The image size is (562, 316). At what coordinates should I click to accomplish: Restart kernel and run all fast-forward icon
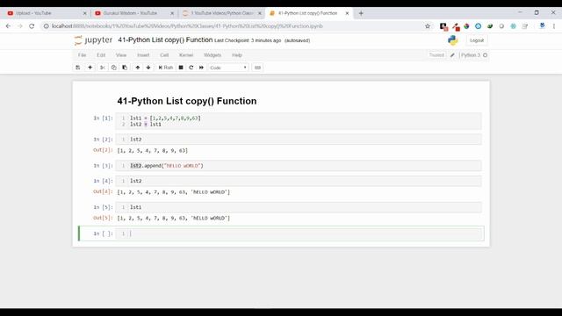201,68
